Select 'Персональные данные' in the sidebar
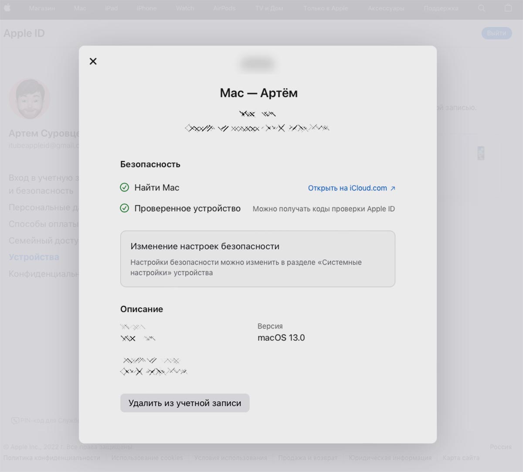This screenshot has height=472, width=523. coord(44,208)
